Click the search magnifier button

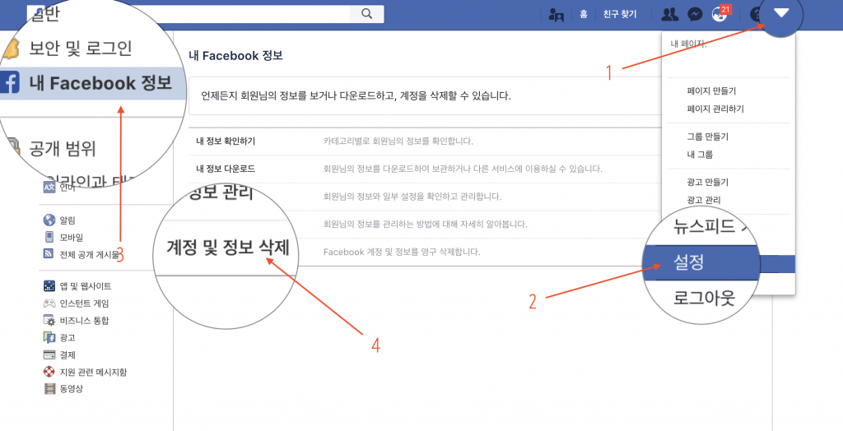(x=366, y=14)
